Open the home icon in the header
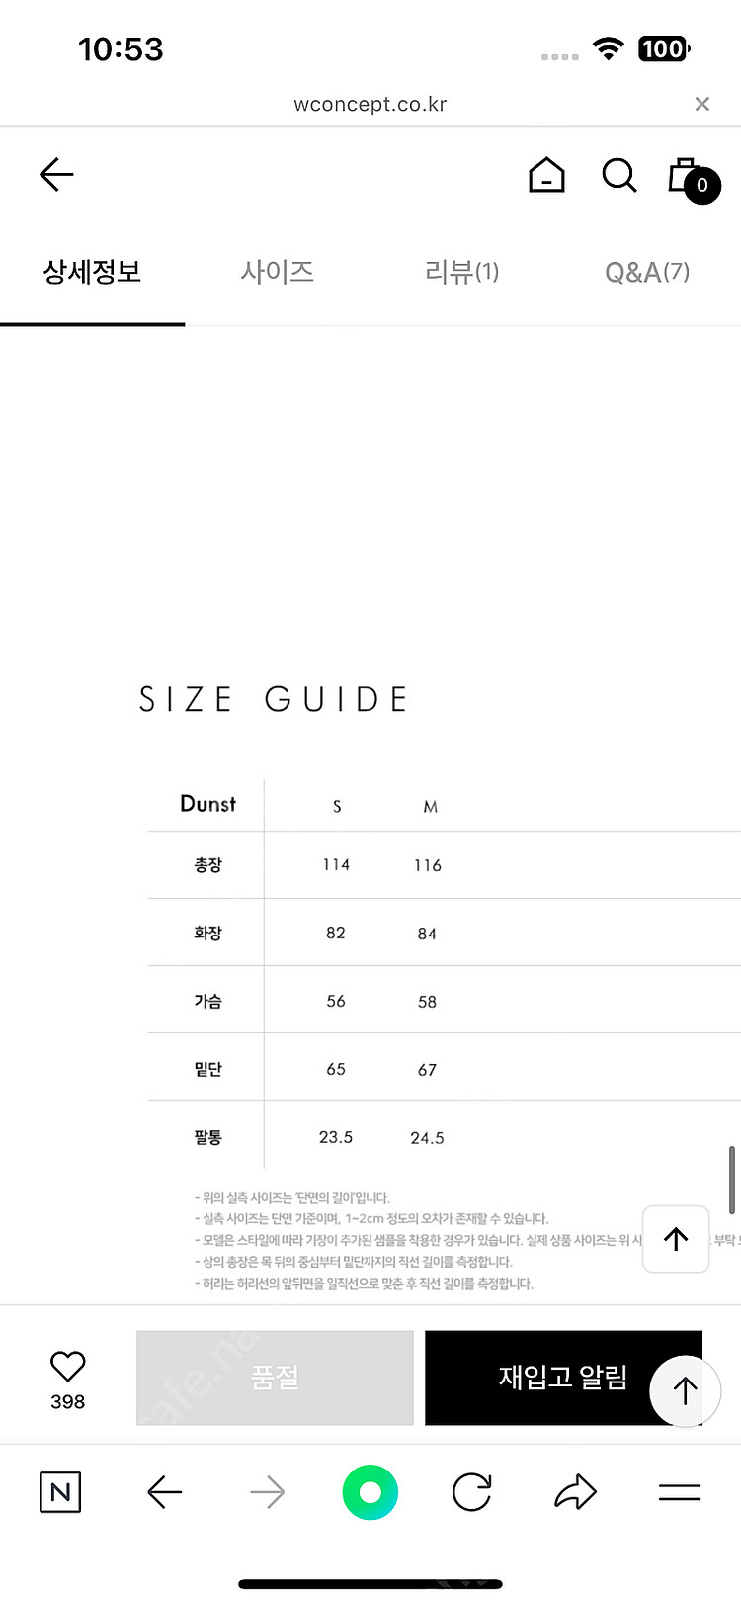 (546, 176)
